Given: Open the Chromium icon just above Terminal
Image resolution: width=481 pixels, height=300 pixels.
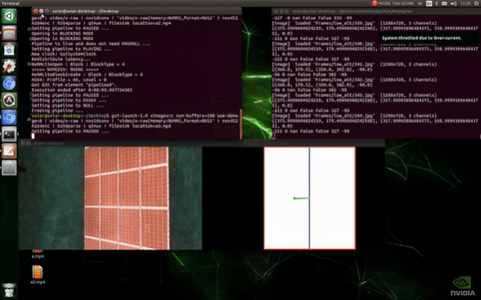Looking at the screenshot, I should (9, 117).
